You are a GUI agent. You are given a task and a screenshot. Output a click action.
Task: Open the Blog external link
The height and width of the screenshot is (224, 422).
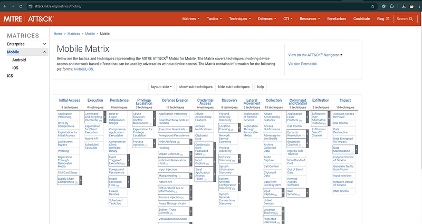[x=383, y=19]
